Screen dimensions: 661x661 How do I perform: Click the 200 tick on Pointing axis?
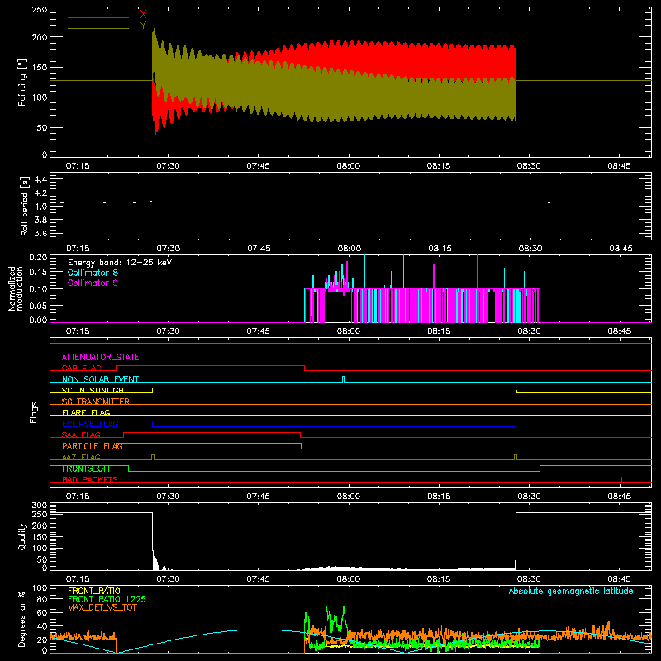[x=40, y=37]
